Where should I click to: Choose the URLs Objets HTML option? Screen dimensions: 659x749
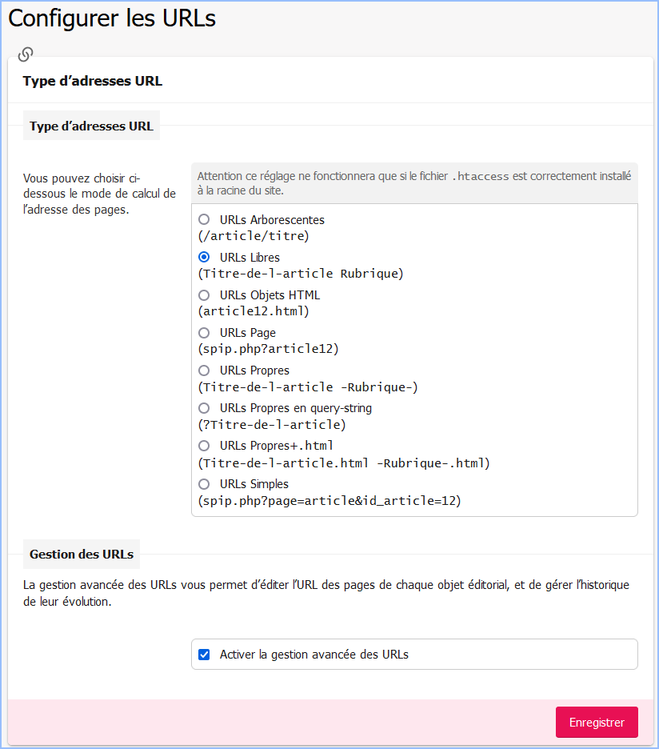[x=204, y=294]
